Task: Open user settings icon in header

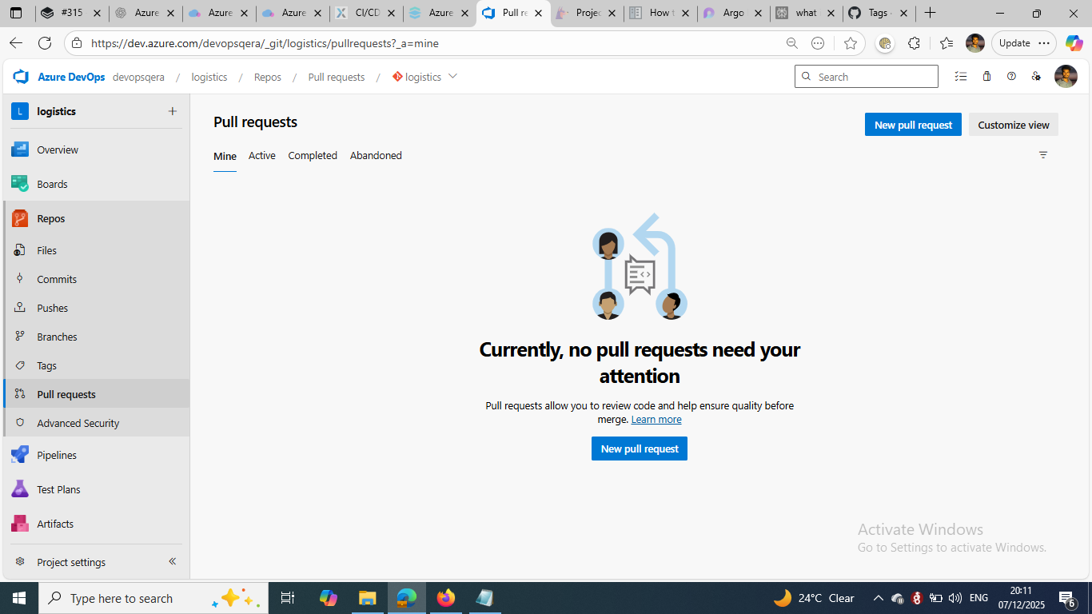Action: pyautogui.click(x=1036, y=77)
